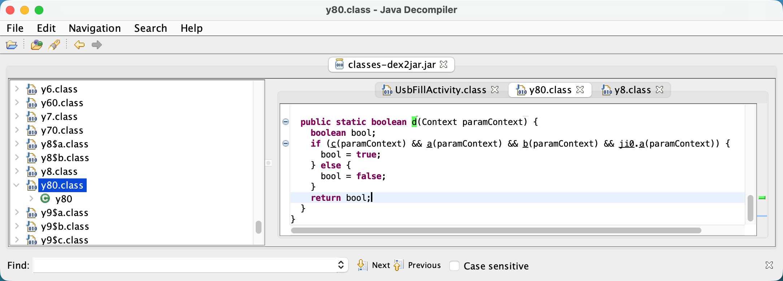Close the classes-dex2jar.jar tab

[x=444, y=64]
